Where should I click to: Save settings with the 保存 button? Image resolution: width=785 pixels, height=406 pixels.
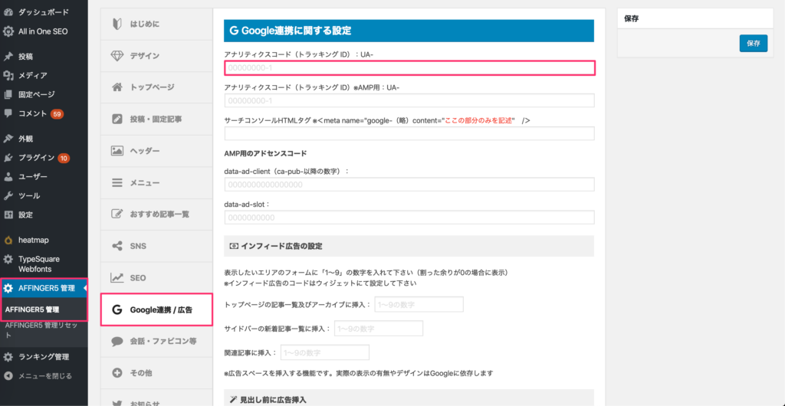753,44
